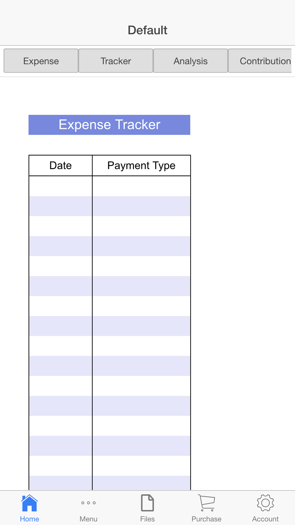295x525 pixels.
Task: Open the Files document icon
Action: (x=147, y=503)
